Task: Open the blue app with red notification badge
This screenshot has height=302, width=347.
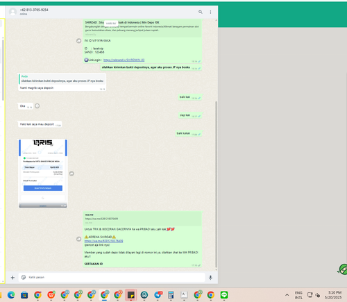Action: click(158, 295)
